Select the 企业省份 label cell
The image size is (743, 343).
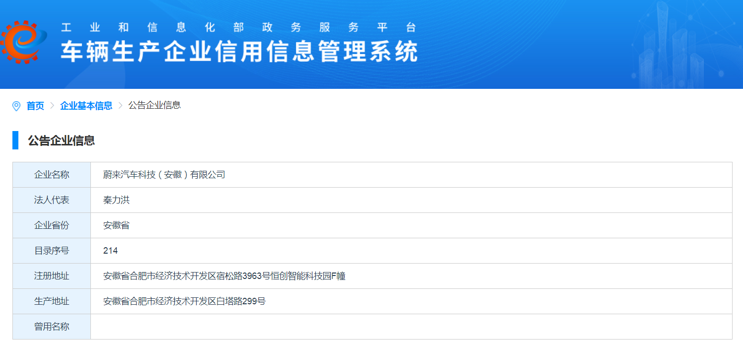pos(52,225)
